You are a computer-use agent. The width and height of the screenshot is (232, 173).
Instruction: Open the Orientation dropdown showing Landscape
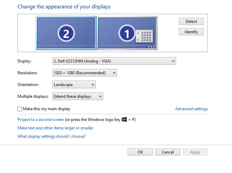(74, 85)
